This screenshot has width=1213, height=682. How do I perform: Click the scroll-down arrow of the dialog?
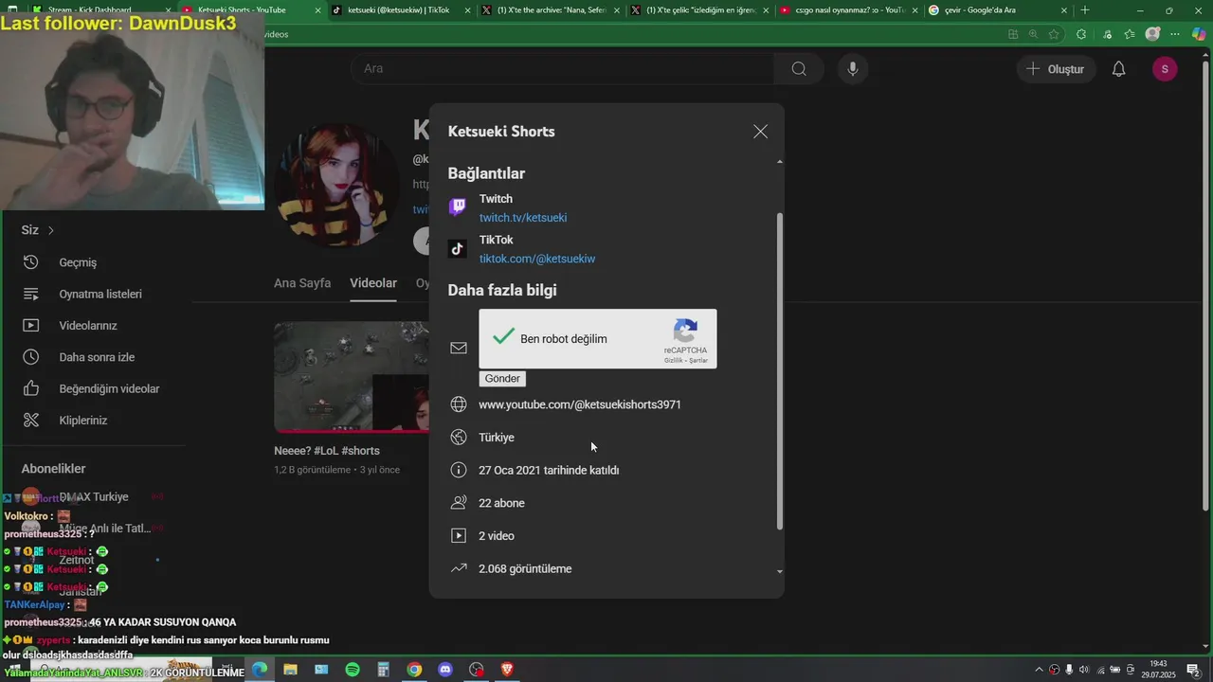(x=780, y=571)
